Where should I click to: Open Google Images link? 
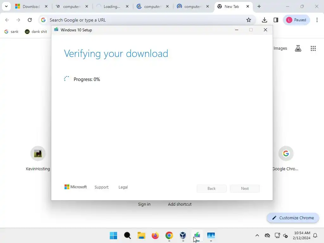(x=280, y=48)
